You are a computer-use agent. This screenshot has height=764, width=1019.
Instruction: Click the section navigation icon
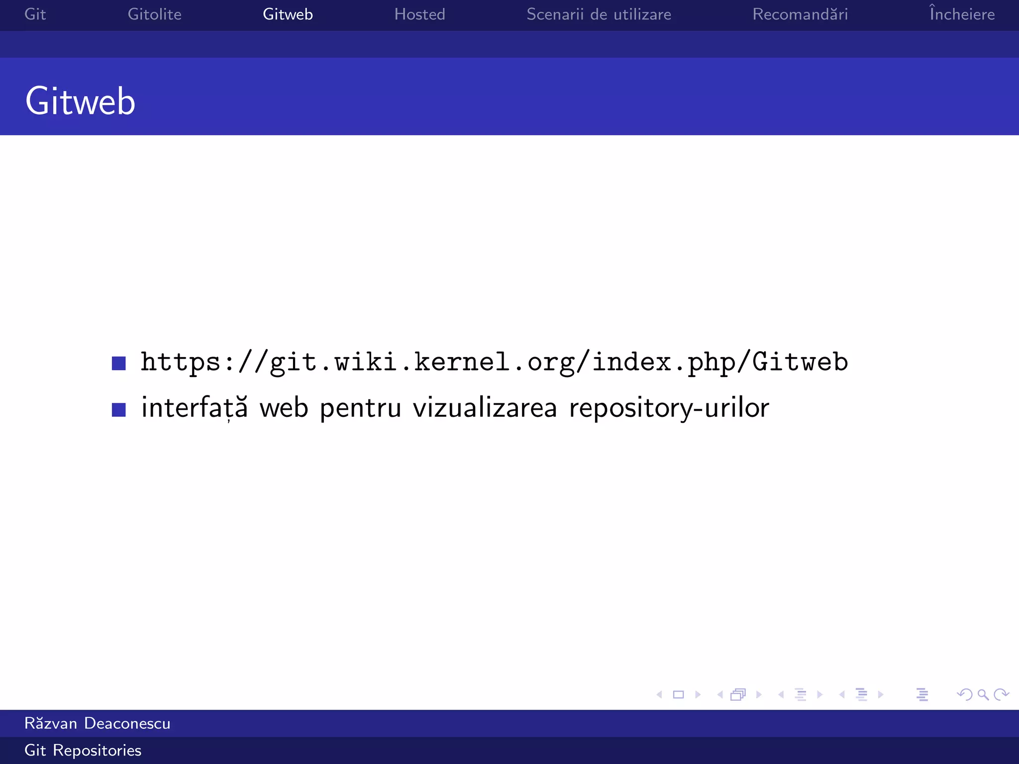862,694
